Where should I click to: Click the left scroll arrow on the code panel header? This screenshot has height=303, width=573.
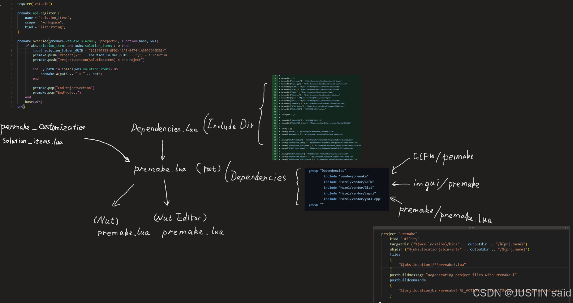click(566, 228)
